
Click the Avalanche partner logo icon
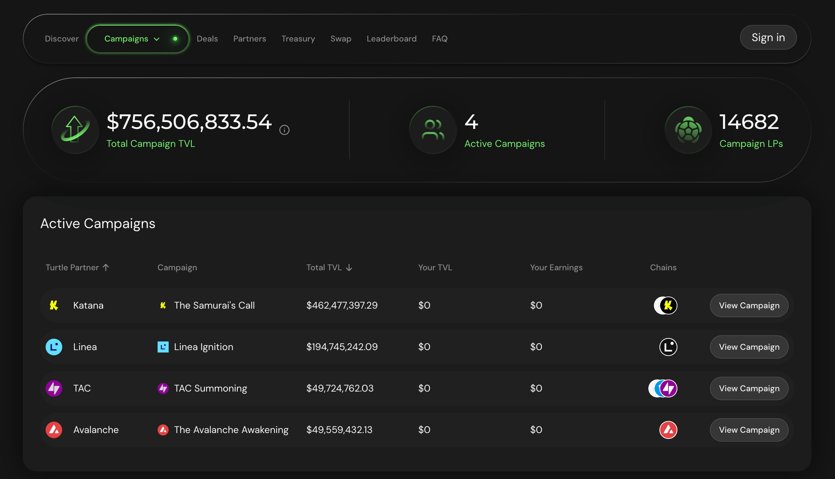coord(54,430)
